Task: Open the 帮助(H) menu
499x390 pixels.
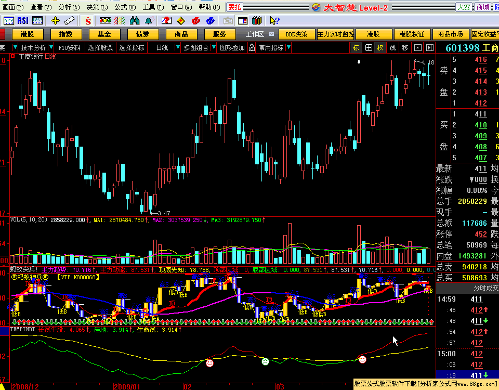Action: [209, 7]
